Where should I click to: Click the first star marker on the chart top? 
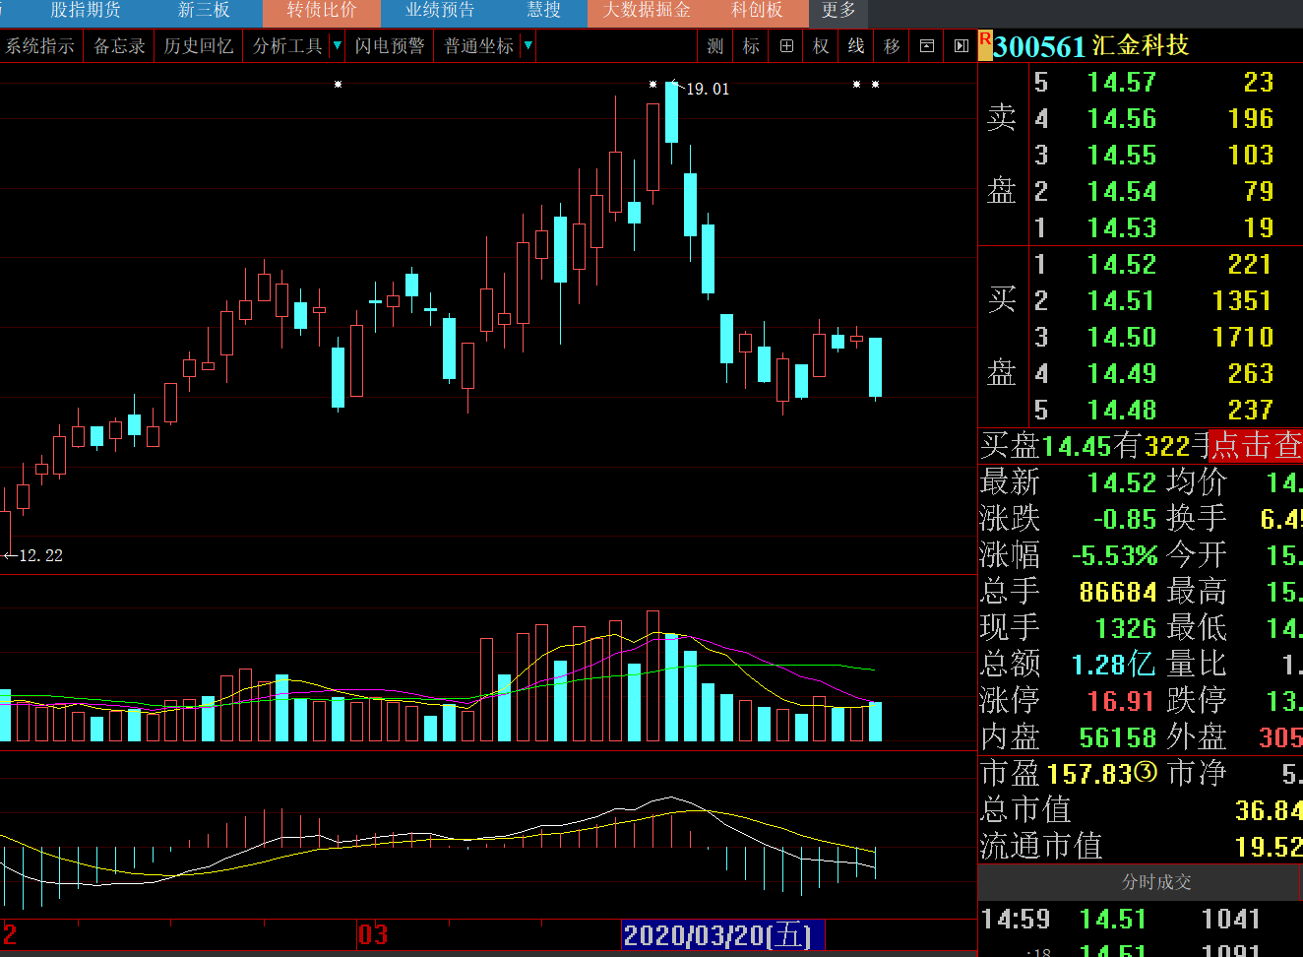[338, 85]
